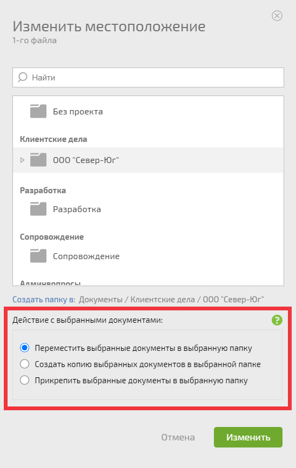This screenshot has height=468, width=296.
Task: Click the Сопровождение folder icon
Action: point(38,256)
